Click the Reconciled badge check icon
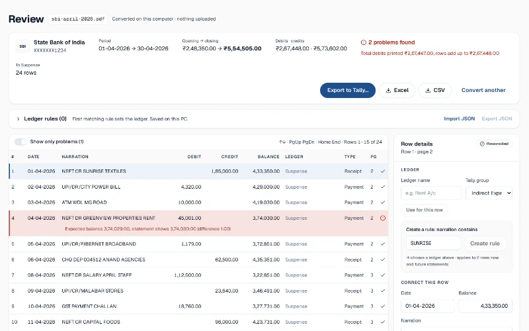The height and width of the screenshot is (331, 529). coord(482,144)
